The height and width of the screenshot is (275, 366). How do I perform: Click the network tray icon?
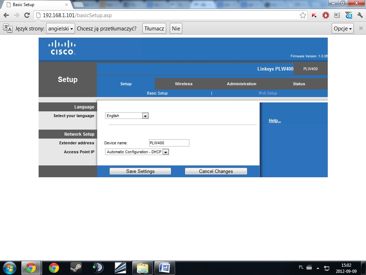pyautogui.click(x=327, y=268)
